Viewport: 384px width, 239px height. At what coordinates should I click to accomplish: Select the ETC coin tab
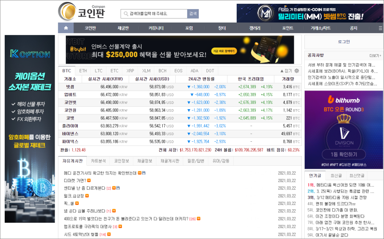click(114, 71)
